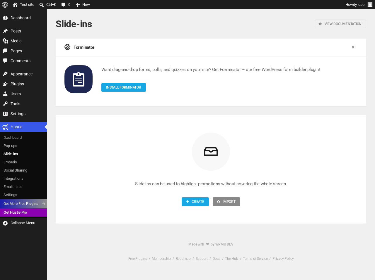Click the Hustle megaphone icon
The width and height of the screenshot is (375, 280).
pyautogui.click(x=5, y=127)
